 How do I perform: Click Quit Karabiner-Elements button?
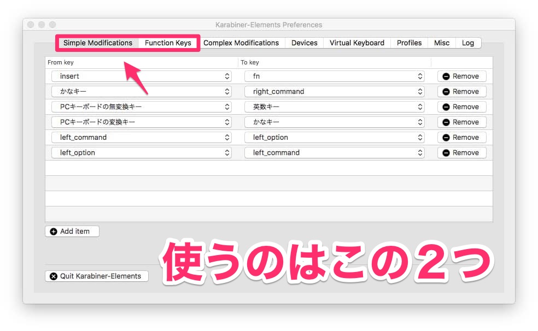pyautogui.click(x=96, y=276)
